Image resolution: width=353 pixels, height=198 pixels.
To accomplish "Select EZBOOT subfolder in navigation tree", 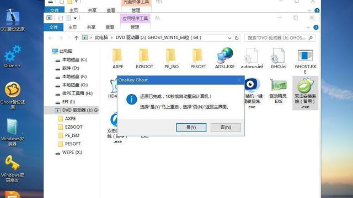I will tap(71, 127).
